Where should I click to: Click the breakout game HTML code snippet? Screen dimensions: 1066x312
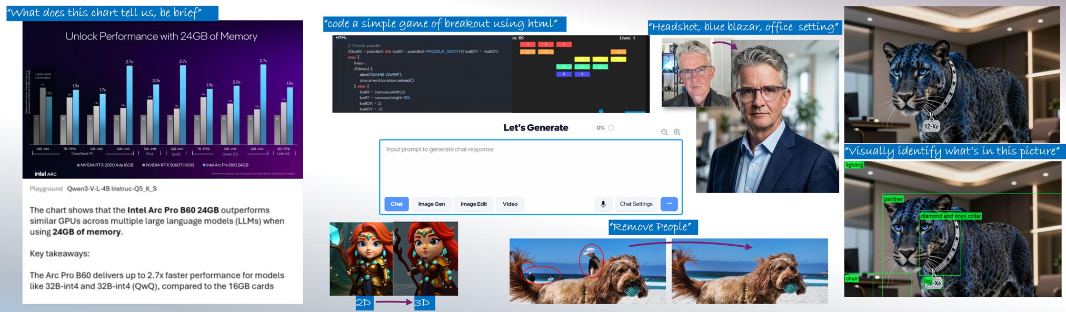pos(422,74)
